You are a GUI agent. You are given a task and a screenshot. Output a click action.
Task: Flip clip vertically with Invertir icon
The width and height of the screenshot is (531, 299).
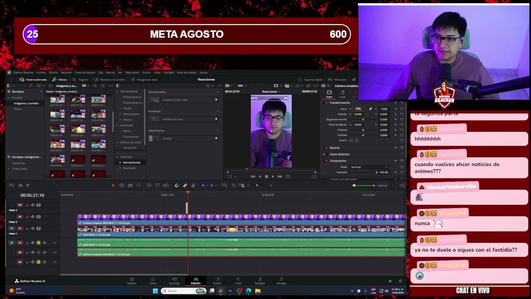356,140
